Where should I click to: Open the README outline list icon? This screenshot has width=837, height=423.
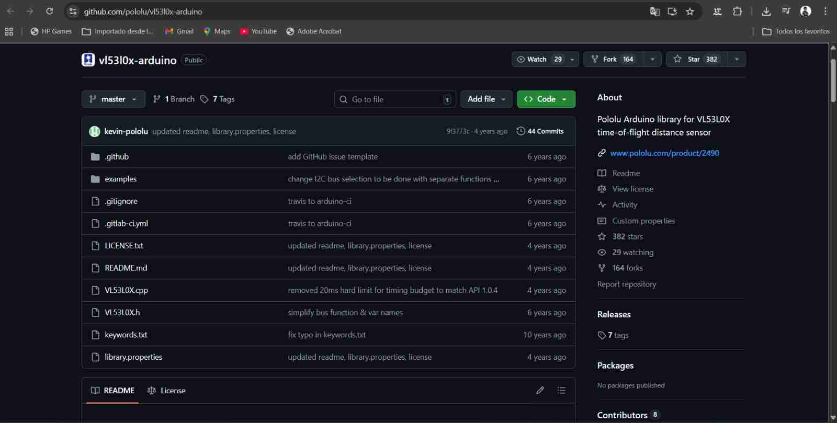(561, 390)
